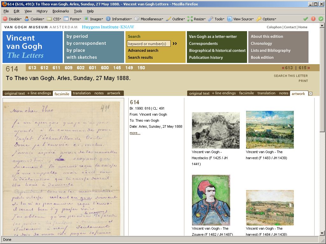
Task: Open the CSS toolbar menu
Action: point(57,19)
